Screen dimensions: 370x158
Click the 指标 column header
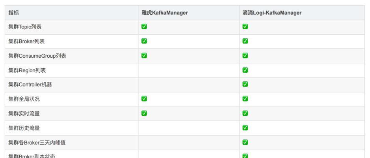pos(14,13)
